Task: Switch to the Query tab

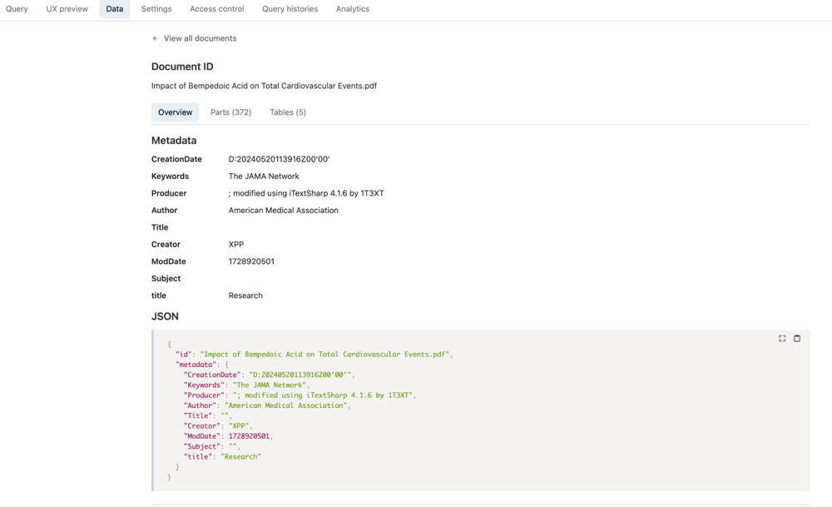Action: (x=17, y=8)
